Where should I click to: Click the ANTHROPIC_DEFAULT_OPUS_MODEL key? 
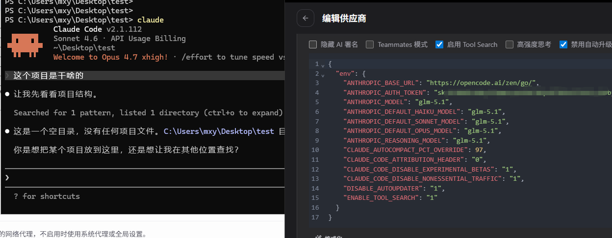[x=400, y=130]
